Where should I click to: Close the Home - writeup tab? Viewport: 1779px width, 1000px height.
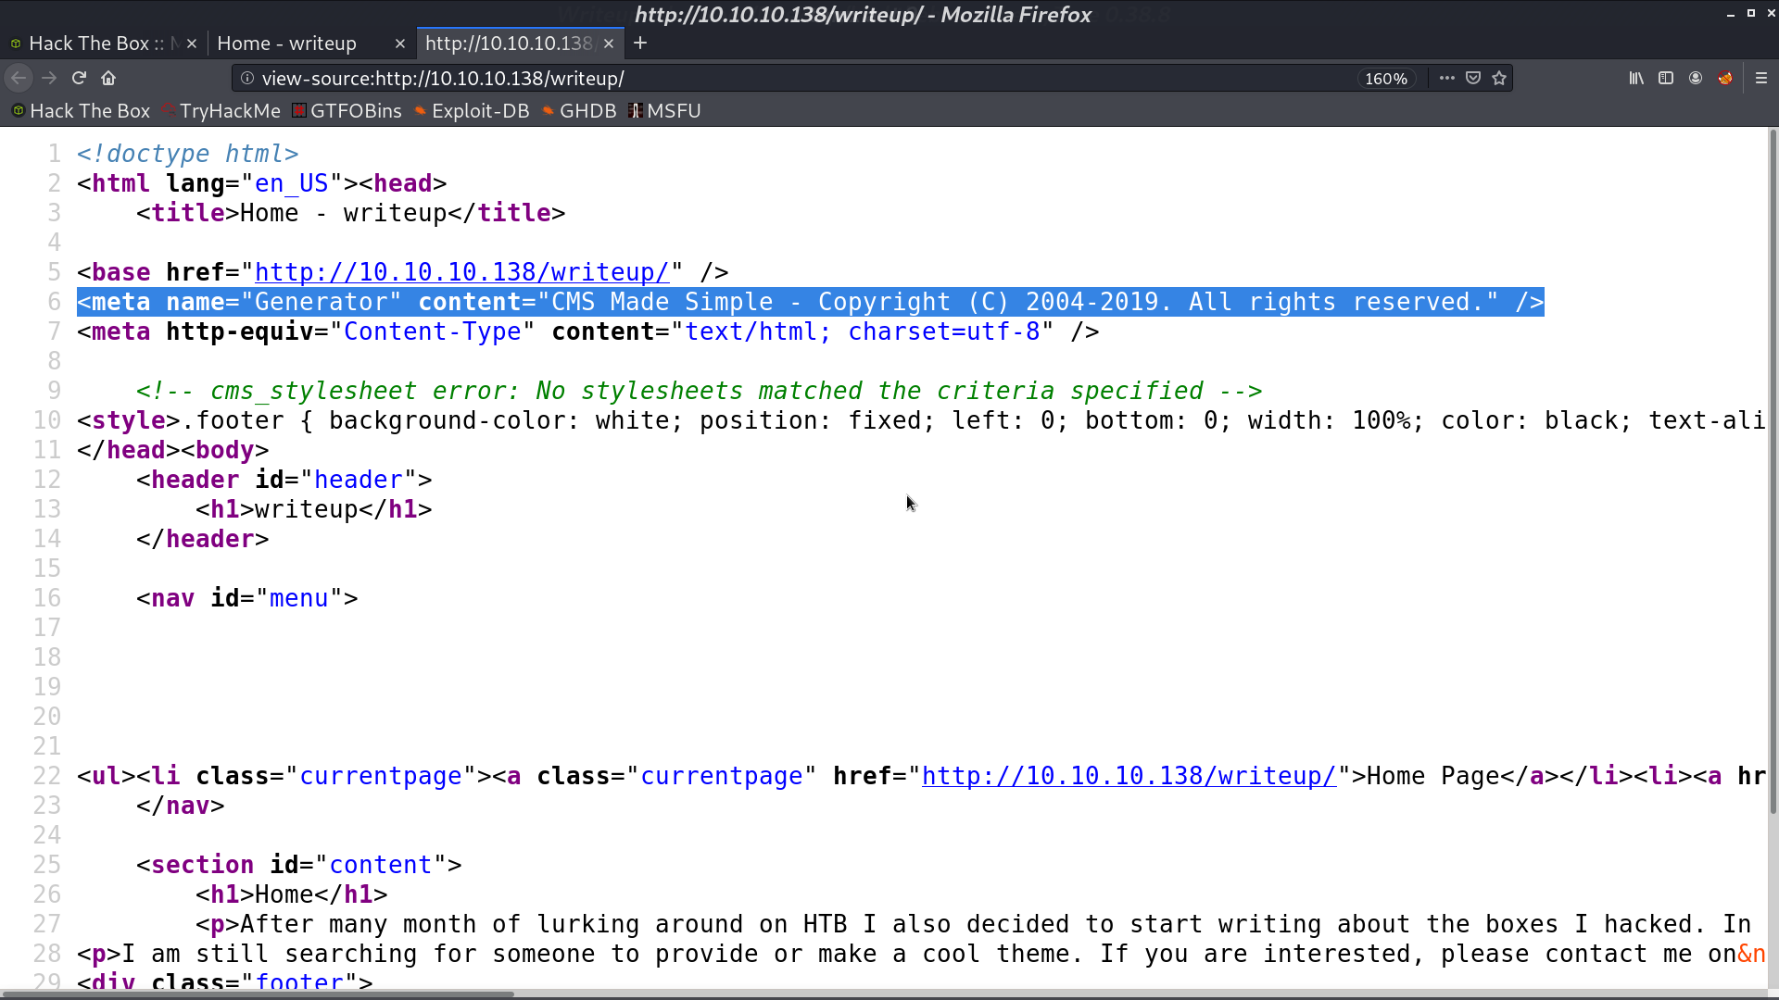400,44
